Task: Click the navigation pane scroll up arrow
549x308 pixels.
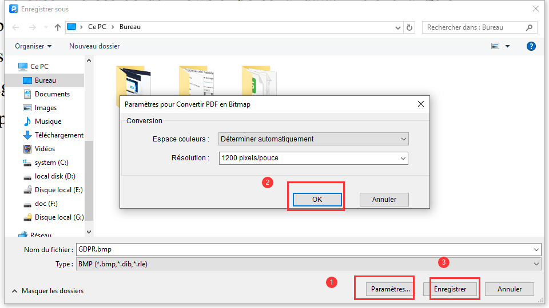Action: (89, 61)
